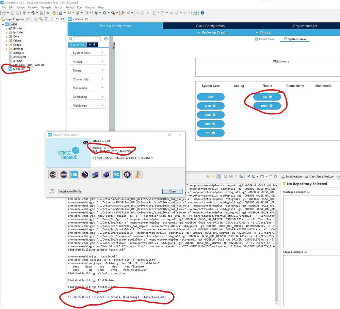Open the Pinout dropdown menu
This screenshot has width=340, height=309.
click(263, 33)
